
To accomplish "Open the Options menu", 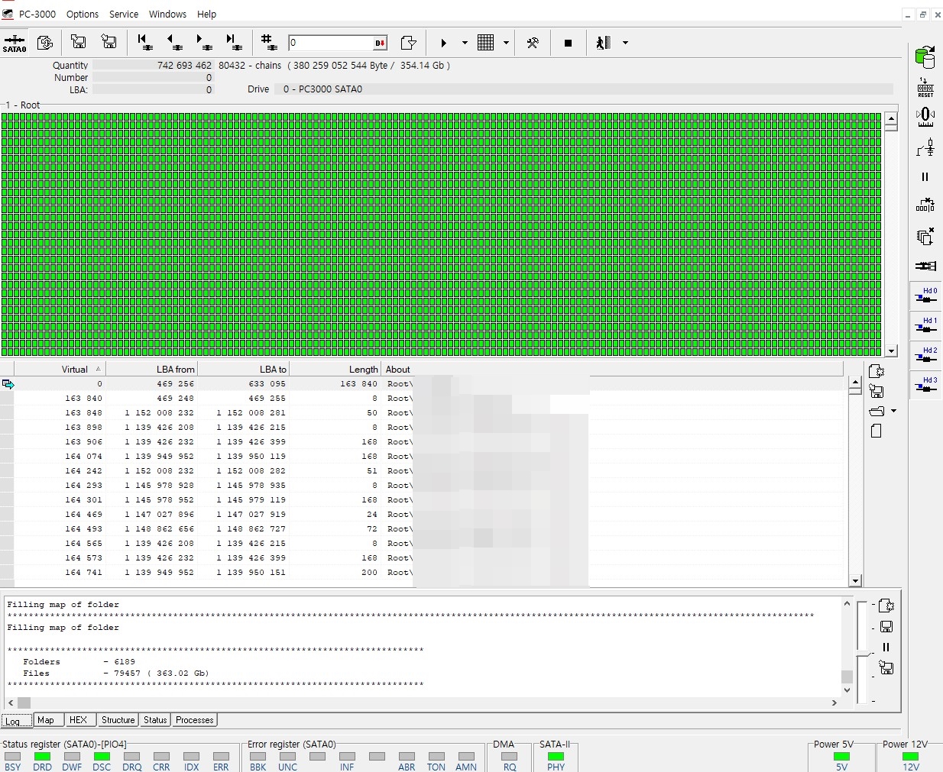I will tap(83, 14).
